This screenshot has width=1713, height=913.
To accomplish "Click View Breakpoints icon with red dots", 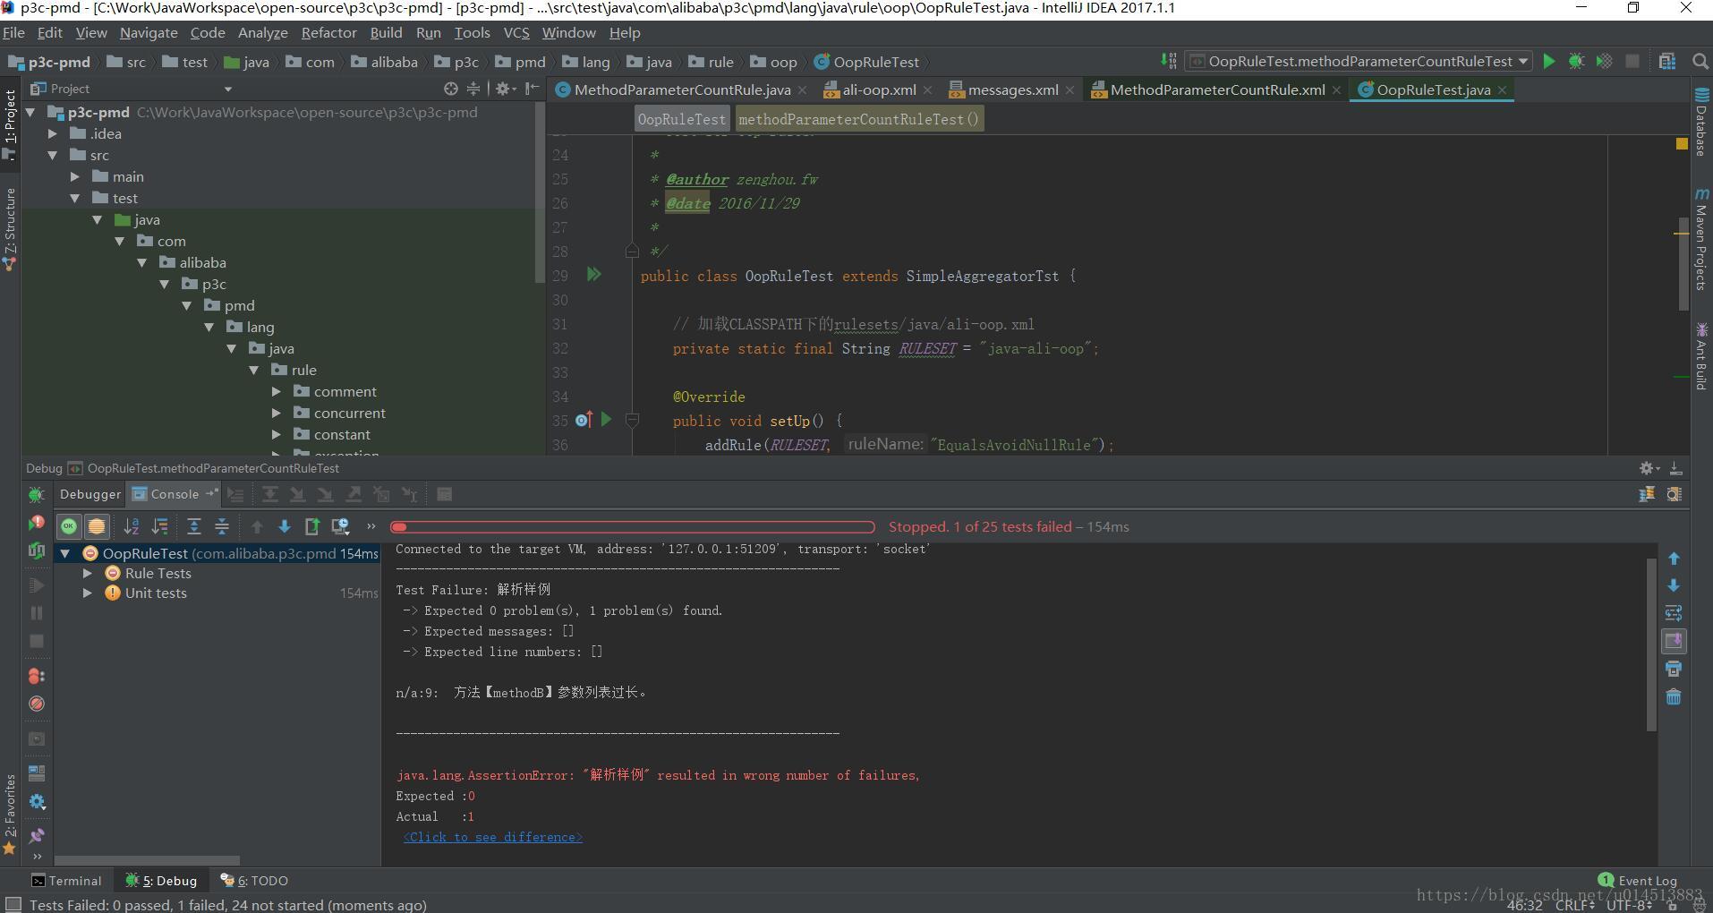I will tap(37, 676).
